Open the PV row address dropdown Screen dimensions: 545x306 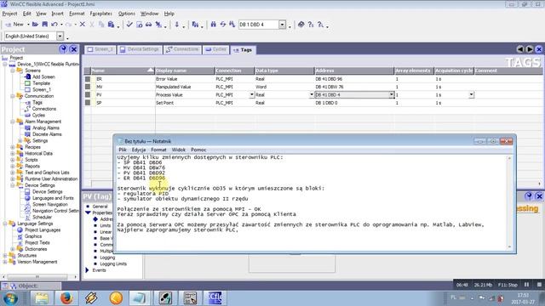pyautogui.click(x=391, y=94)
